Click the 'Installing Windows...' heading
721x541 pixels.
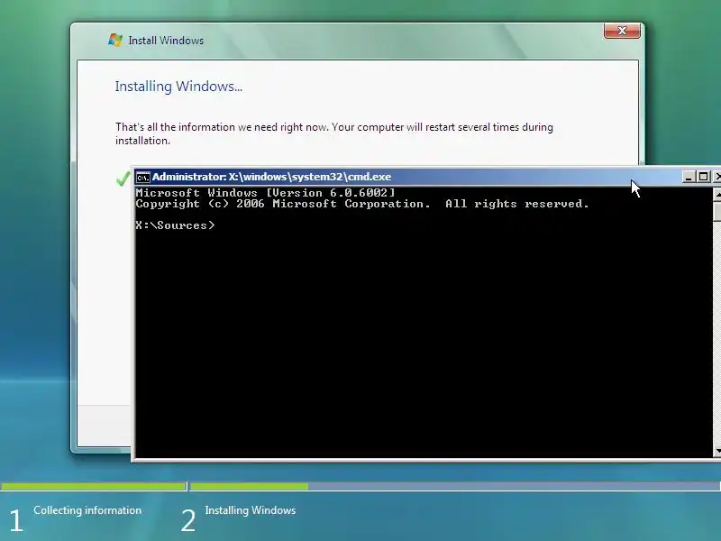tap(178, 87)
